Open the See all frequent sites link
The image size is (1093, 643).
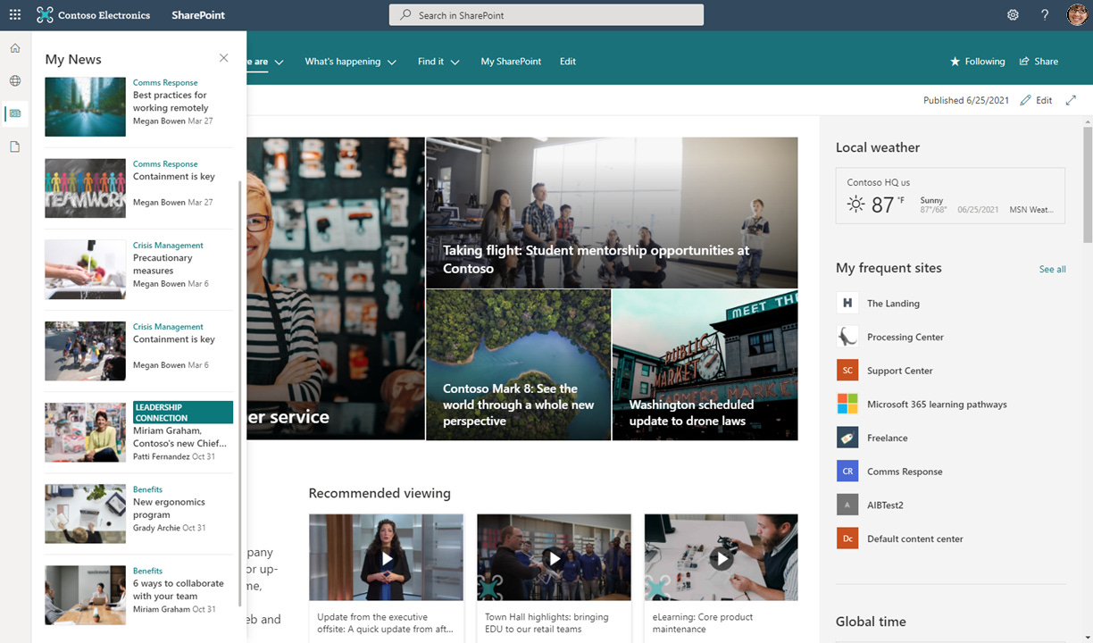[1053, 269]
